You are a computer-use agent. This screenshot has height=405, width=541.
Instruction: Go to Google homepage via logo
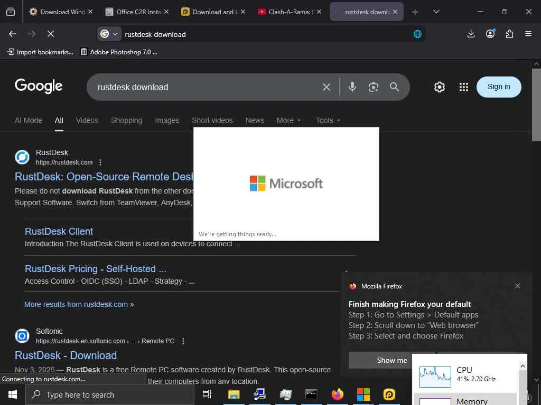[39, 86]
